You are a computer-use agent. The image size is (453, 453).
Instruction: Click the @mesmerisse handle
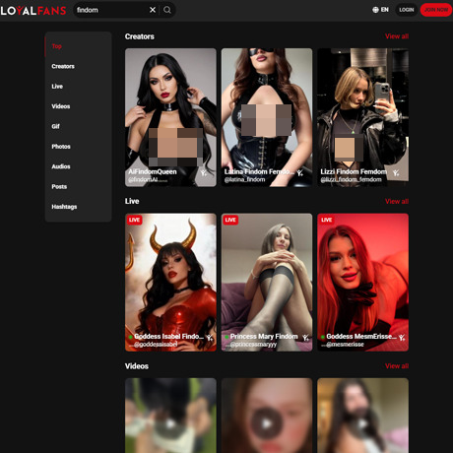[345, 345]
